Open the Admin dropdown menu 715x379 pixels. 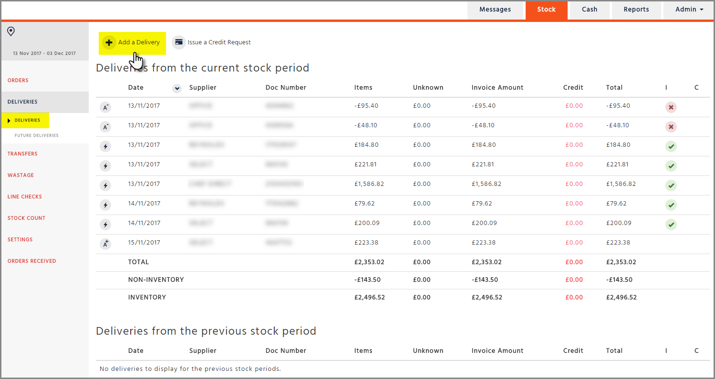pyautogui.click(x=689, y=10)
